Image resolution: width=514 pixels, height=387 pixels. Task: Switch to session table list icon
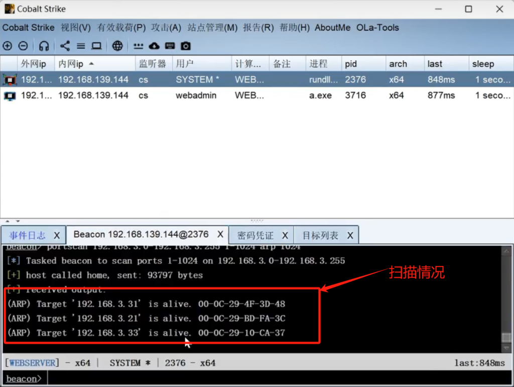(81, 46)
